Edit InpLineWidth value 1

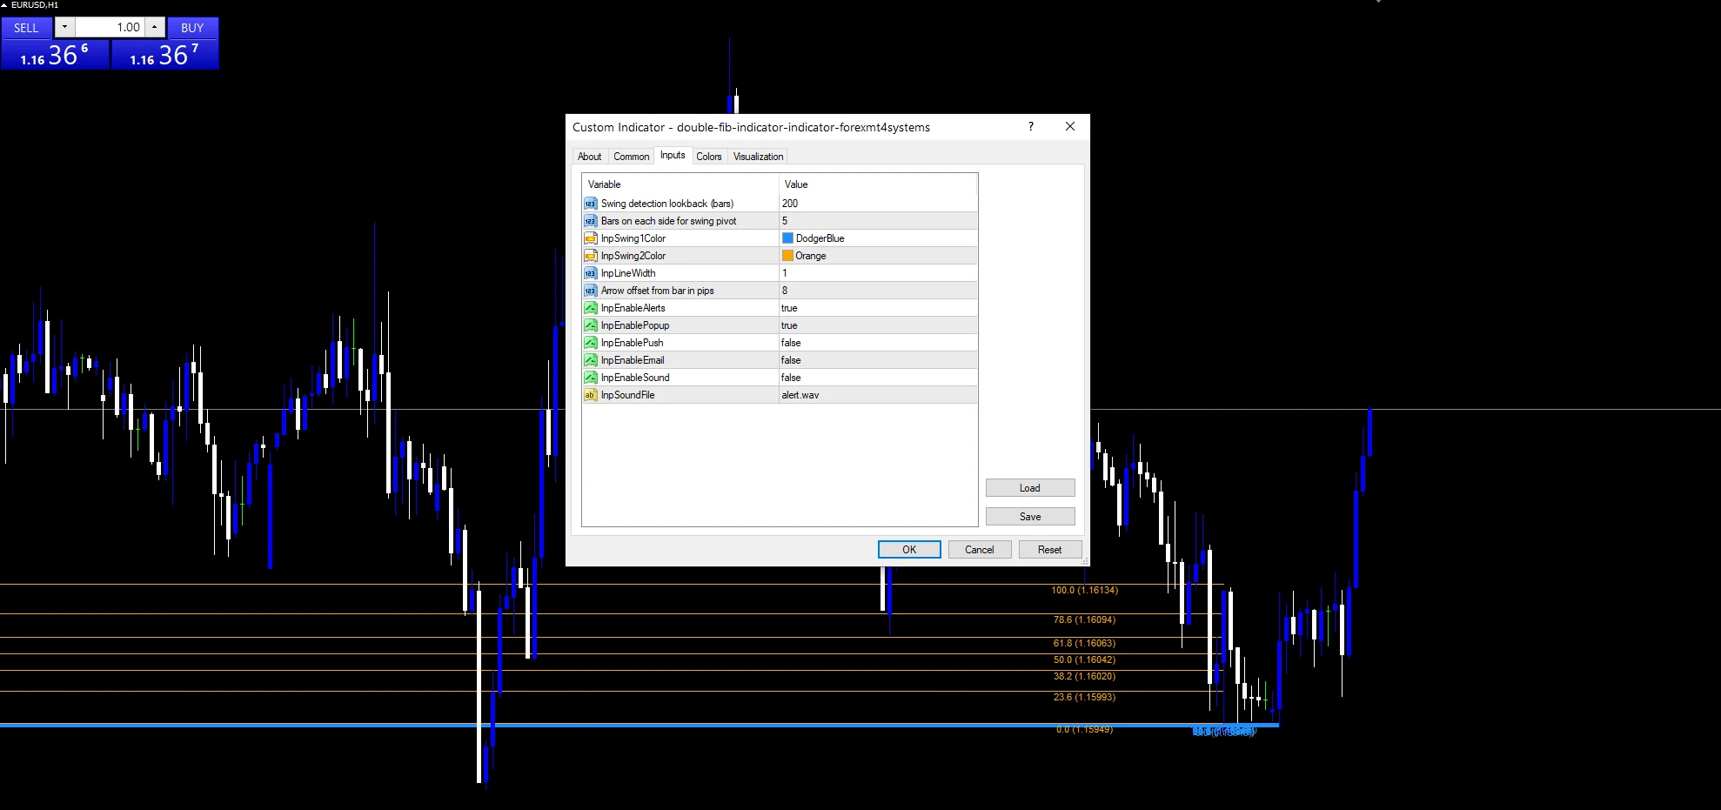click(878, 273)
